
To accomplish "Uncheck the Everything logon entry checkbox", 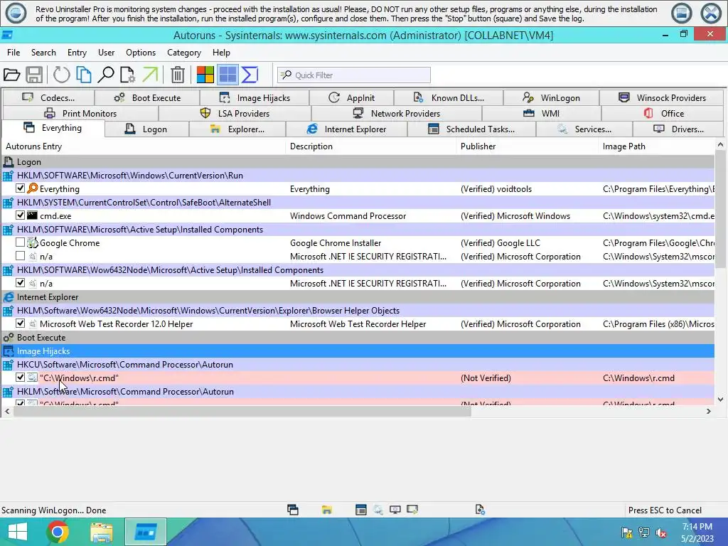I will 20,188.
